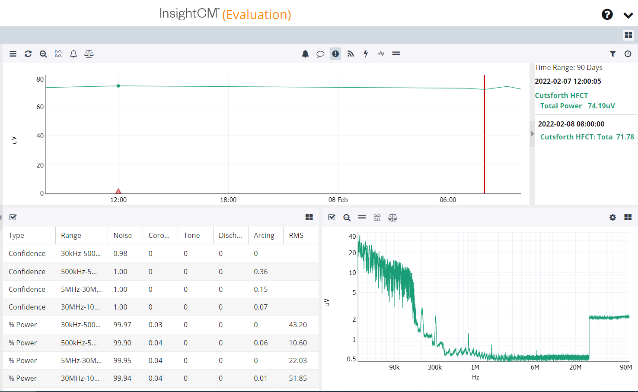Open the filter funnel options
Viewport: 638px width, 392px height.
point(612,54)
